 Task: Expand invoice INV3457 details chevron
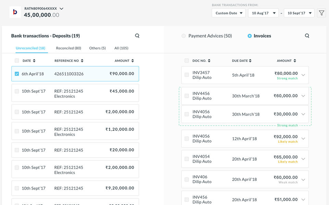tap(303, 75)
